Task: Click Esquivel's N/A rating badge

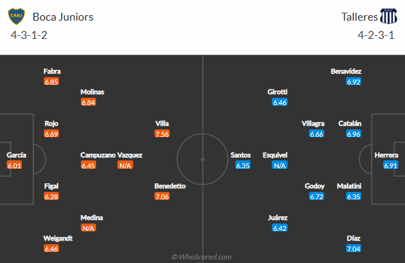Action: (280, 165)
